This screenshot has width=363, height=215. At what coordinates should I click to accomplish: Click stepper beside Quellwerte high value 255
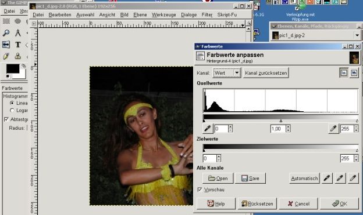point(356,129)
